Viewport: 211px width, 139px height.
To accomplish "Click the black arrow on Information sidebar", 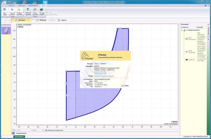I will (208, 39).
